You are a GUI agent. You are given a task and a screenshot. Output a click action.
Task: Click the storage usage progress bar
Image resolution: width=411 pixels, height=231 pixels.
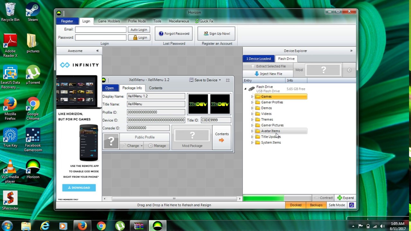277,198
